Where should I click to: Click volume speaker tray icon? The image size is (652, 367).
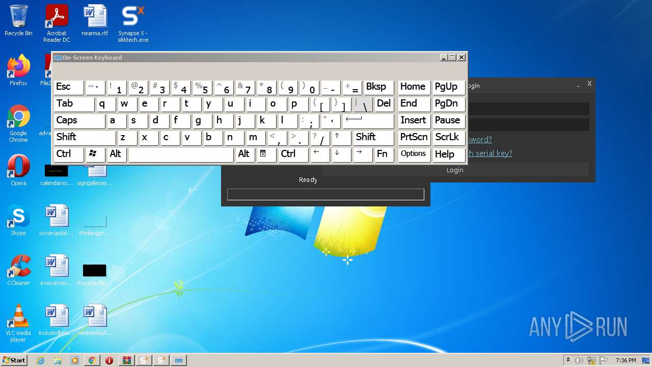point(579,360)
